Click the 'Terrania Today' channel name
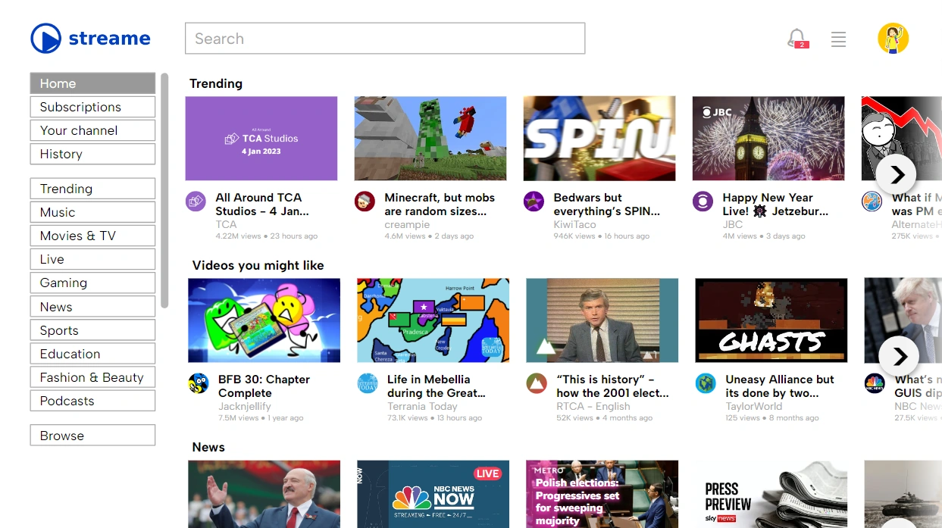Image resolution: width=942 pixels, height=528 pixels. (422, 407)
